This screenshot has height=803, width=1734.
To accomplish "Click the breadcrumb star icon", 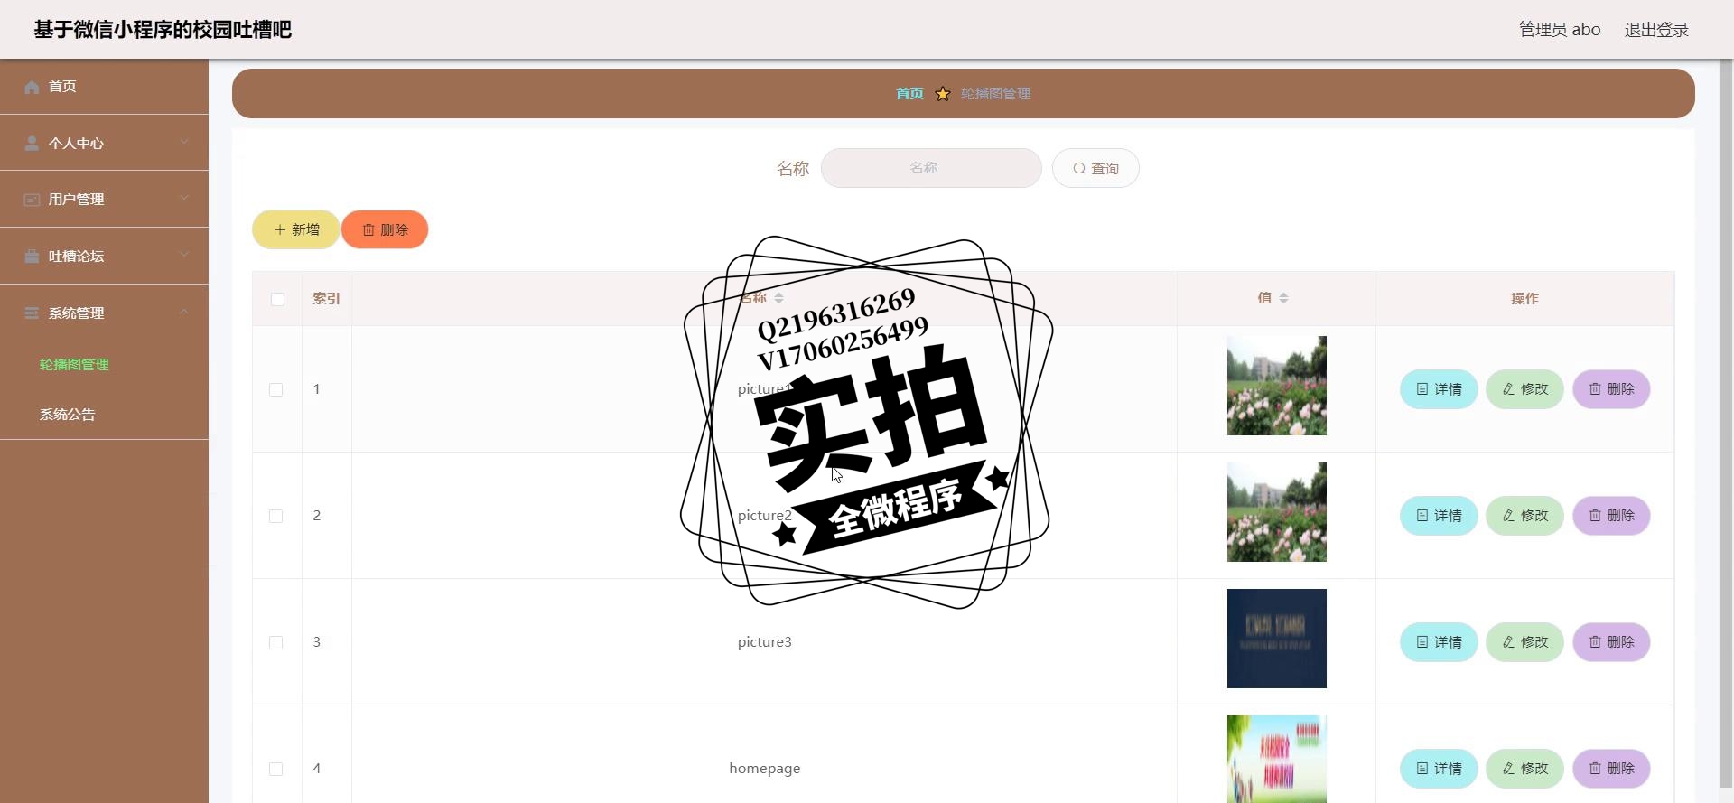I will (x=943, y=94).
